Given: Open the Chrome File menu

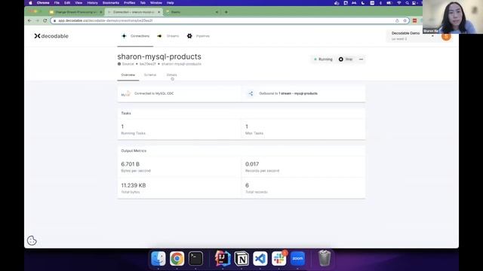Looking at the screenshot, I should click(57, 3).
